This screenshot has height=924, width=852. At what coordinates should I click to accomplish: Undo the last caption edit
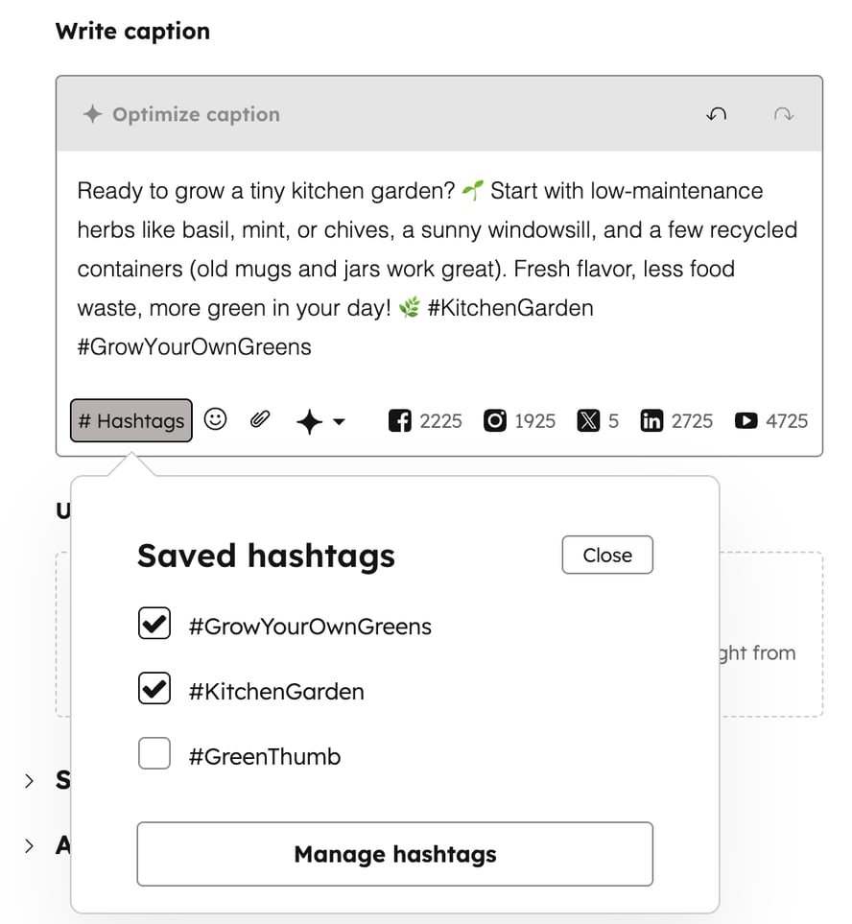pos(716,114)
